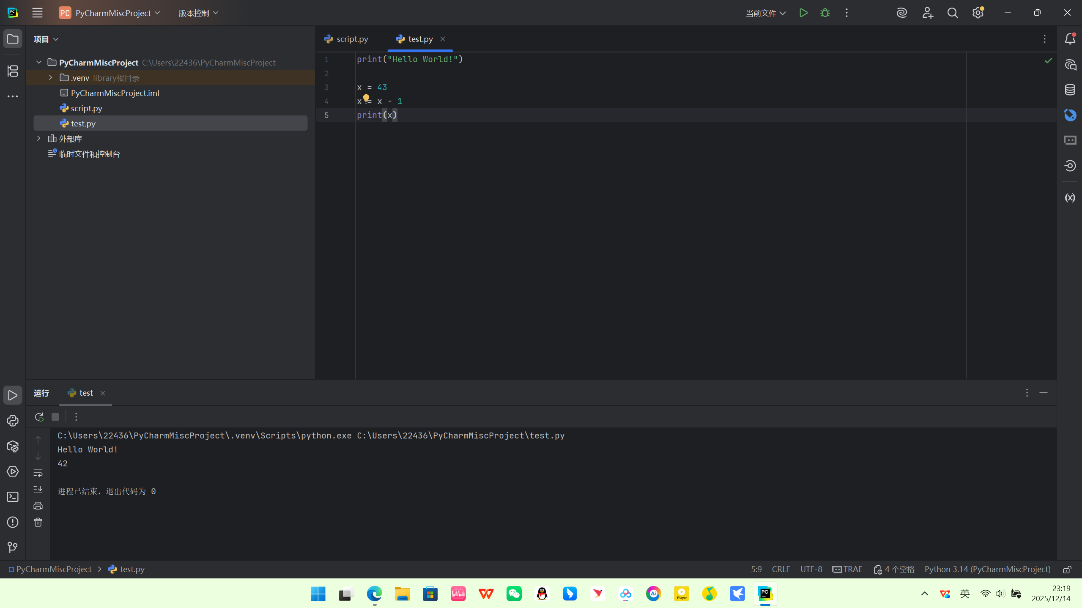
Task: Toggle scroll to end in console
Action: (38, 489)
